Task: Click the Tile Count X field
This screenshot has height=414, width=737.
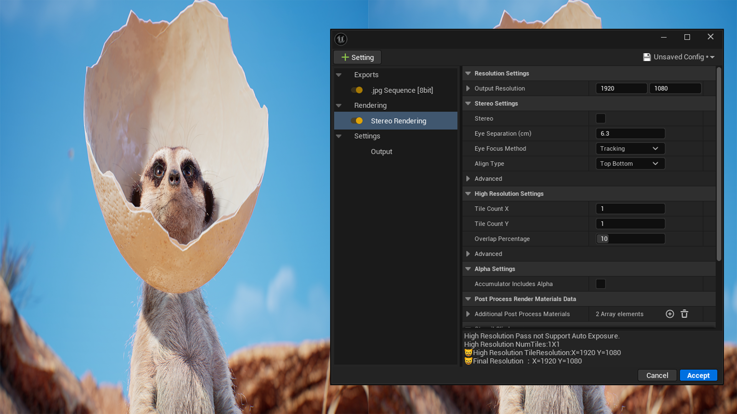Action: pyautogui.click(x=630, y=209)
